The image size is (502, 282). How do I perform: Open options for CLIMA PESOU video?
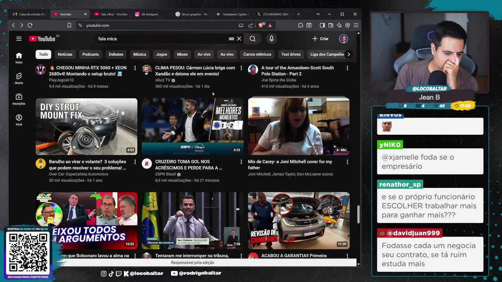[241, 68]
